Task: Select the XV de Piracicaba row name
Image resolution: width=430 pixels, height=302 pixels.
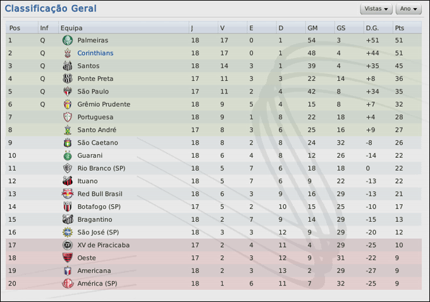Action: tap(103, 245)
